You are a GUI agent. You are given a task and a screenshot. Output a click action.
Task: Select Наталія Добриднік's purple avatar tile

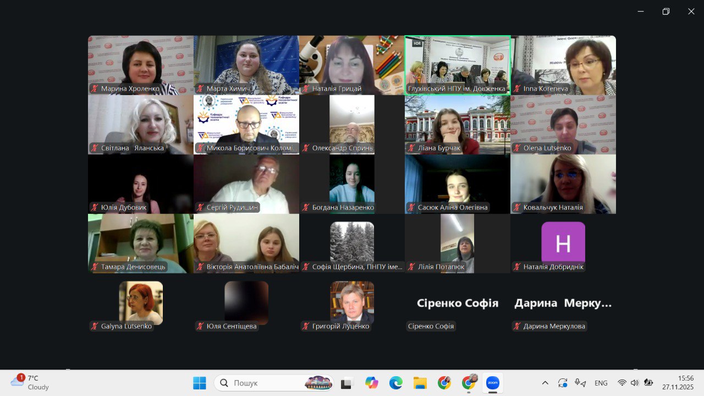(x=563, y=242)
